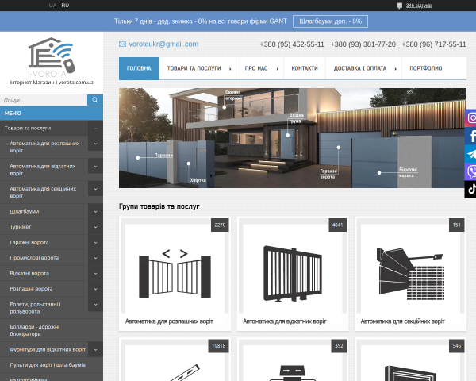This screenshot has width=476, height=381.
Task: Click phone +380 (95) 452-55-11
Action: pos(292,44)
